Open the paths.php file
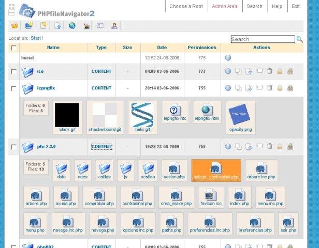 point(171,224)
